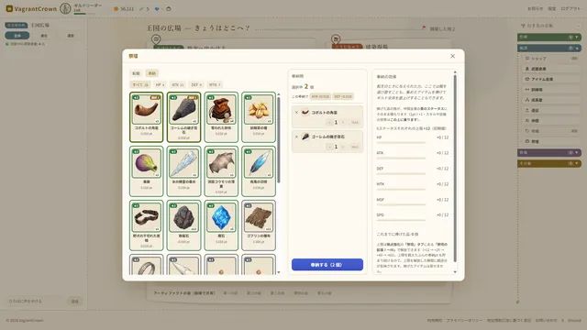587x330 pixels.
Task: Click the Kobold horn icon in selected list
Action: [305, 112]
